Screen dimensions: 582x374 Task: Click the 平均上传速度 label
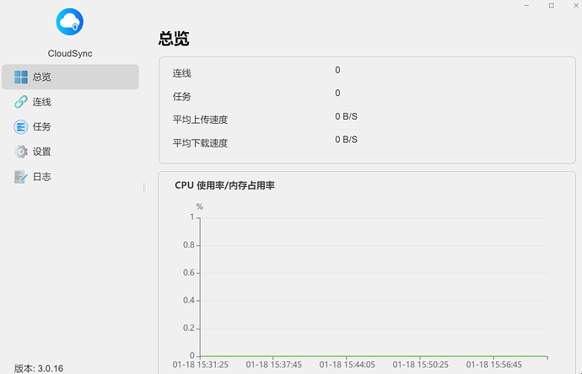coord(200,120)
